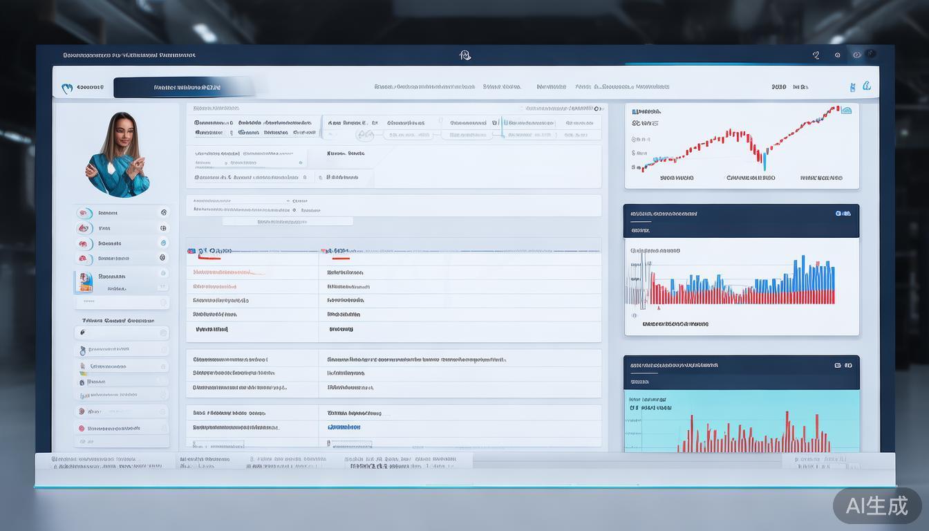The width and height of the screenshot is (929, 531).
Task: Toggle the circle control on the third sidebar row
Action: point(163,243)
